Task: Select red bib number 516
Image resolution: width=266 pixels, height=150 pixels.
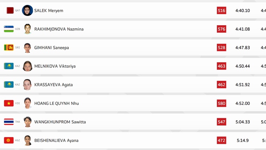Action: coord(221,11)
